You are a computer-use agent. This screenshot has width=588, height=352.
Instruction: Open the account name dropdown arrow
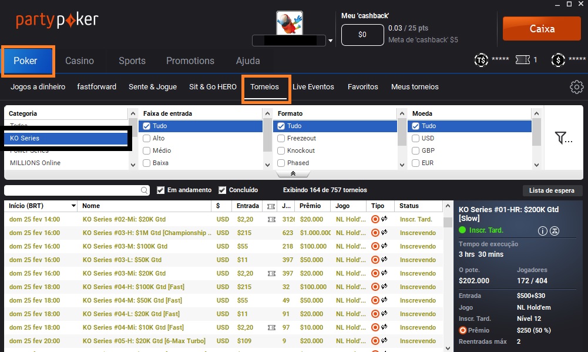click(x=330, y=41)
